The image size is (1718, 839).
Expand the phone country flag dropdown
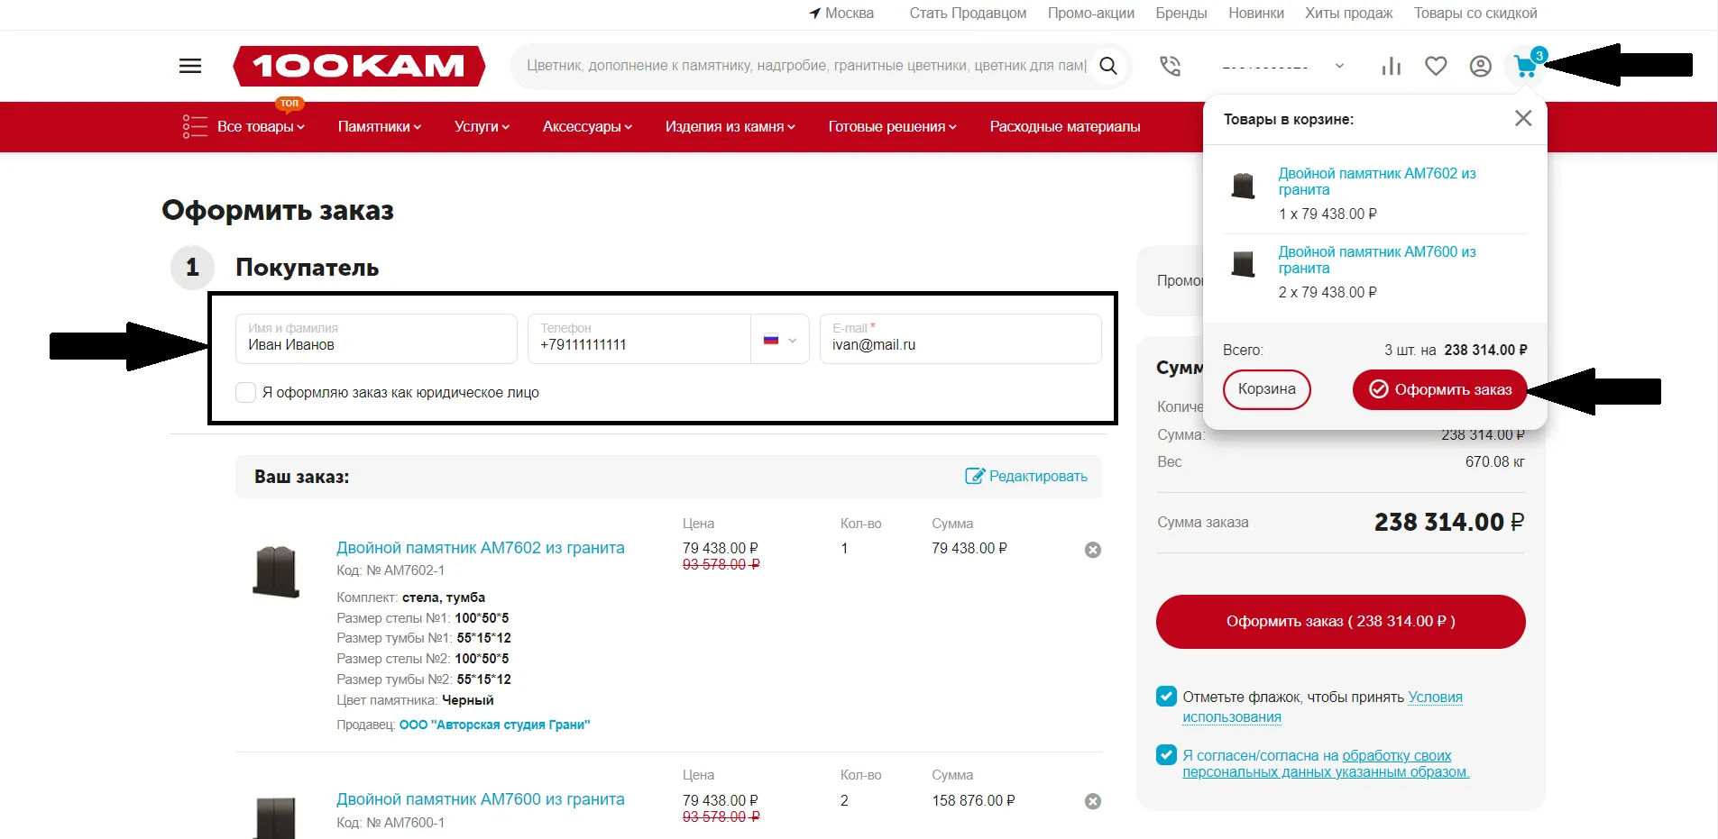pos(780,340)
